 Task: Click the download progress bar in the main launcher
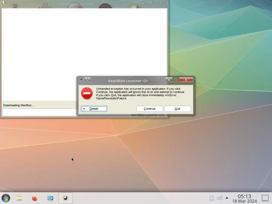tap(40, 112)
